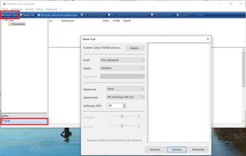Click the Scannen button
Image resolution: width=246 pixels, height=156 pixels.
pos(177,150)
